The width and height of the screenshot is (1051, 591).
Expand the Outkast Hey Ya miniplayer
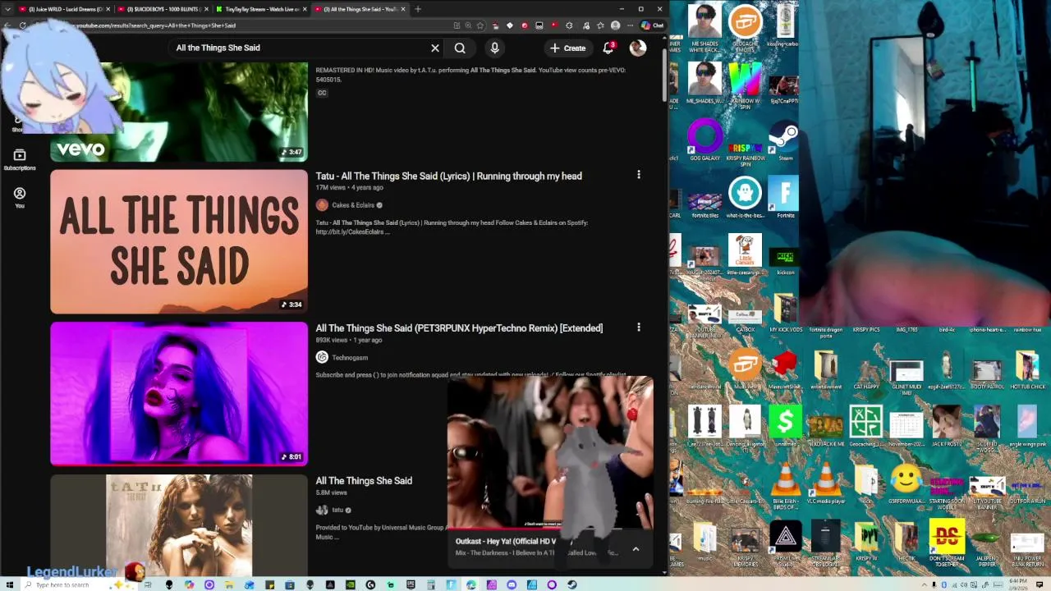pyautogui.click(x=636, y=548)
